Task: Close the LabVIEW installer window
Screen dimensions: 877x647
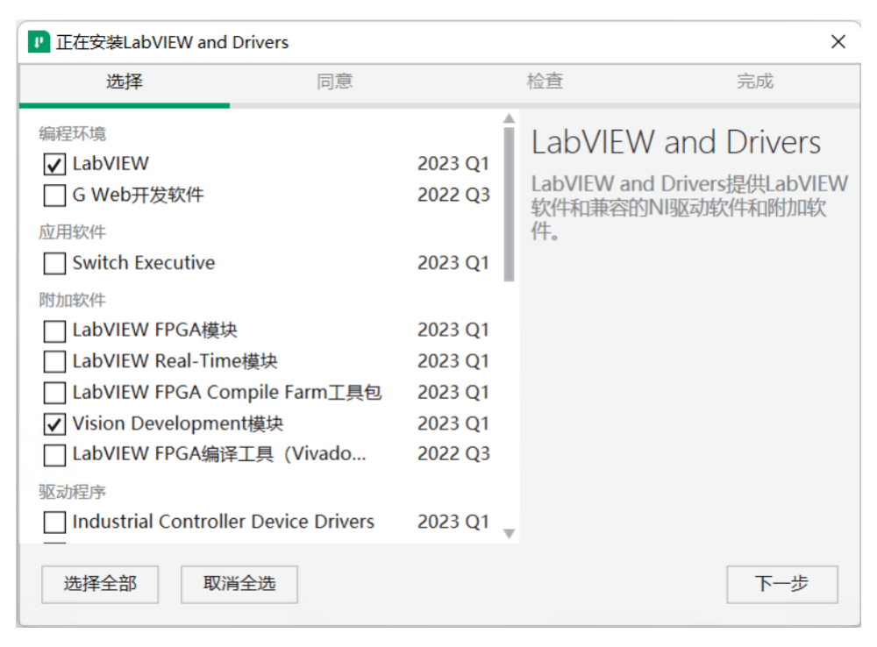Action: 838,42
